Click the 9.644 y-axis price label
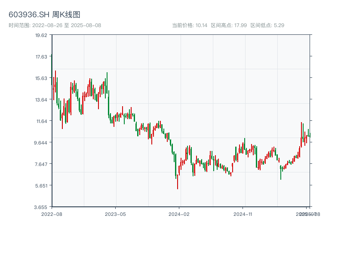The height and width of the screenshot is (258, 344). click(x=41, y=142)
